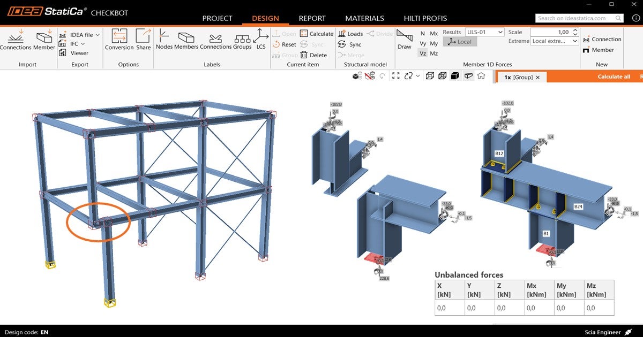This screenshot has height=337, width=643.
Task: Click member label B1 in model
Action: click(x=546, y=233)
